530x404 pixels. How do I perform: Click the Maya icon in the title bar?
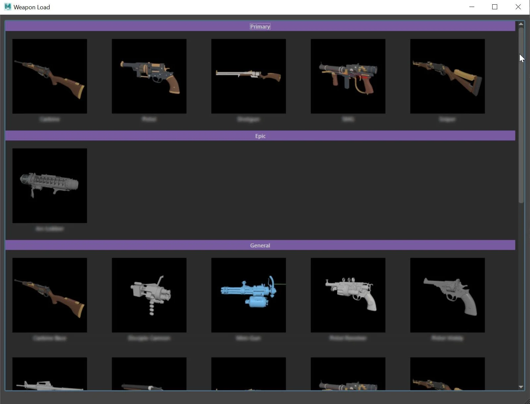[8, 7]
